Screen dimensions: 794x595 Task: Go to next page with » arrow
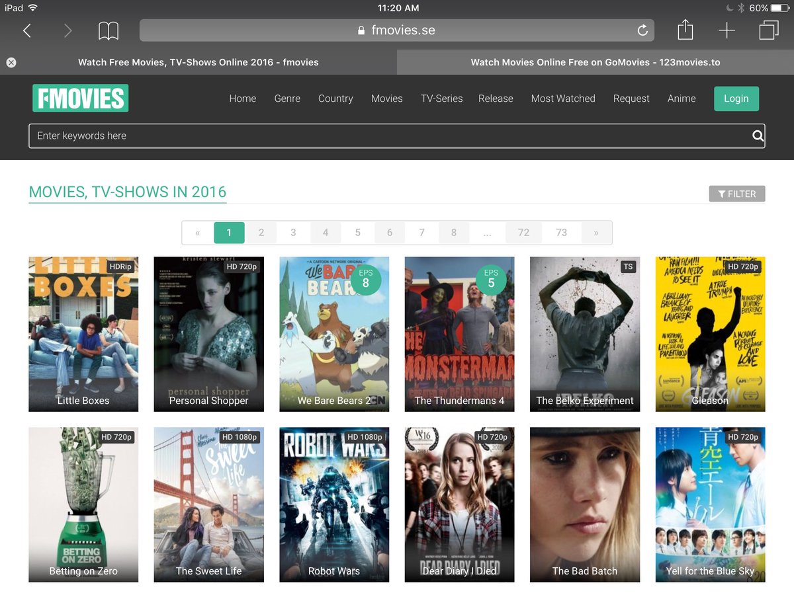tap(596, 233)
